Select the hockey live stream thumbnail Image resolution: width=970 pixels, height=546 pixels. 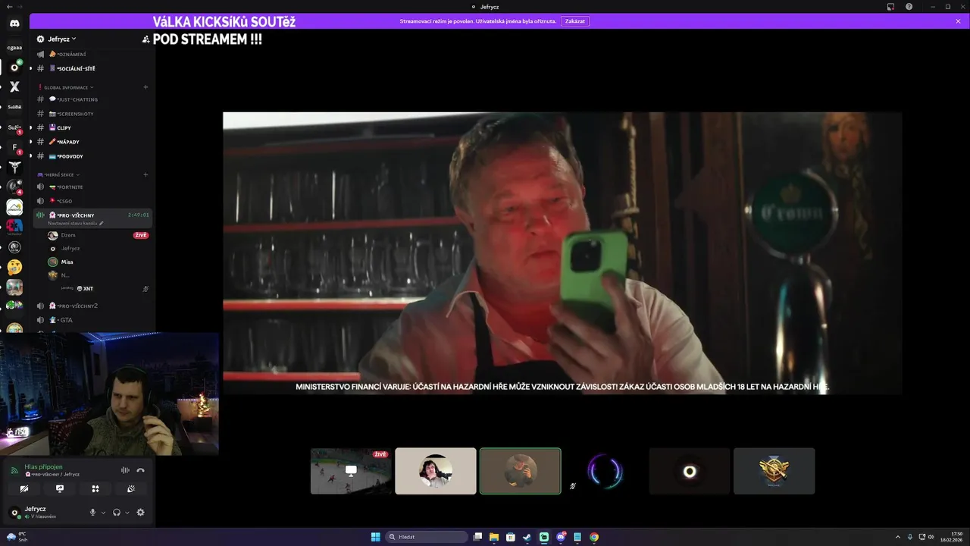(351, 471)
